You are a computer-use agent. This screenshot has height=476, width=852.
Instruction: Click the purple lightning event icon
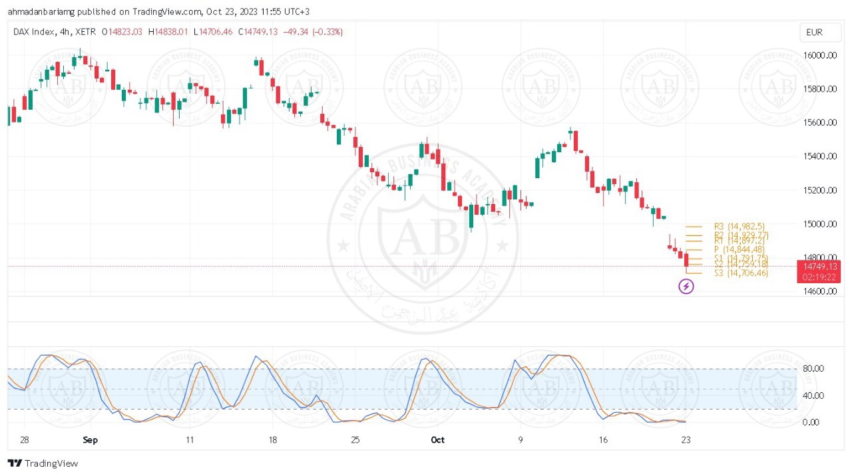686,287
